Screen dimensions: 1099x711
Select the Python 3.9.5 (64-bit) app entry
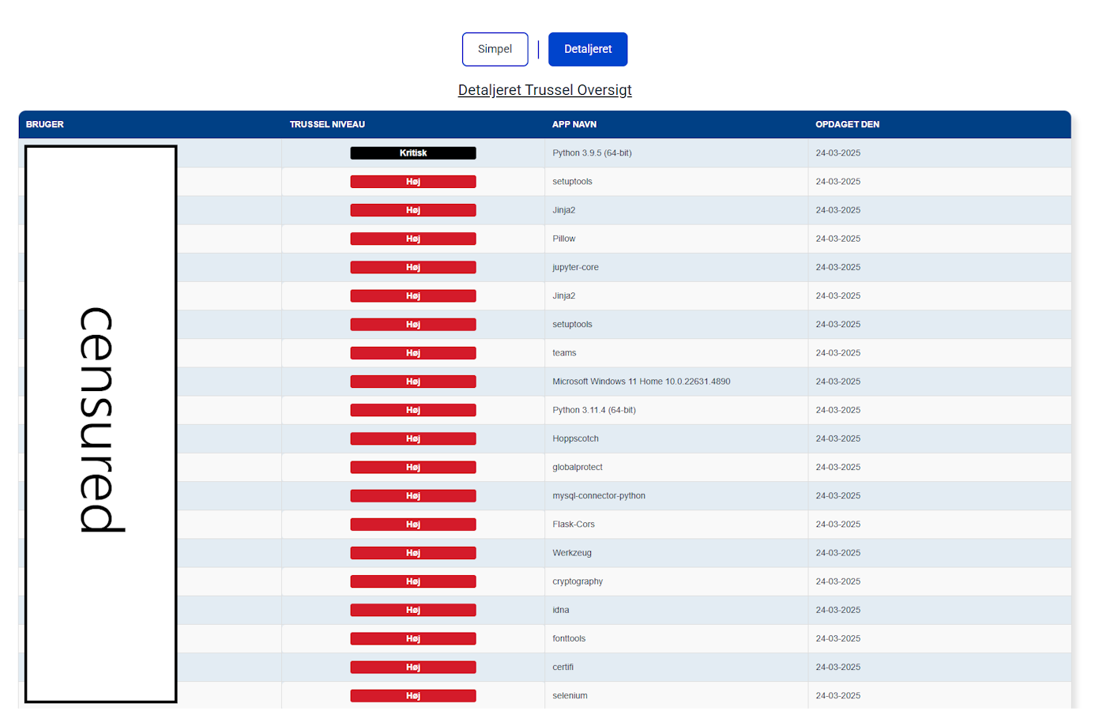592,153
